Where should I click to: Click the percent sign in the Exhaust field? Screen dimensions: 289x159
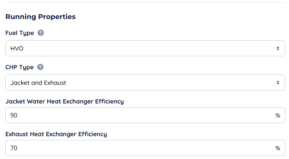coord(278,148)
